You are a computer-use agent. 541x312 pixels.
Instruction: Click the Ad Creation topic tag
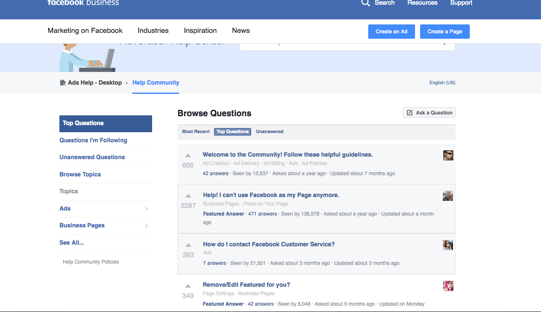point(216,163)
